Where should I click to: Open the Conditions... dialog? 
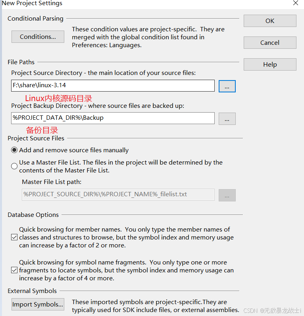(38, 37)
